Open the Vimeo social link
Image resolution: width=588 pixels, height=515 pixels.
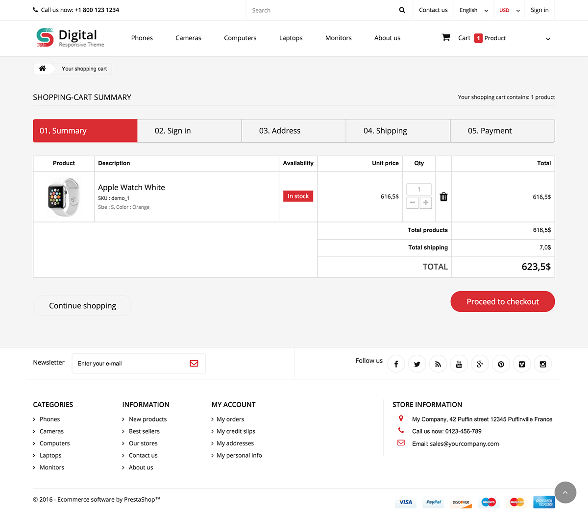point(522,364)
